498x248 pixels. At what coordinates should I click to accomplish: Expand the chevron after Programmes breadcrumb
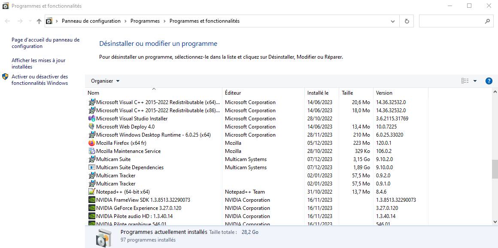click(x=164, y=21)
